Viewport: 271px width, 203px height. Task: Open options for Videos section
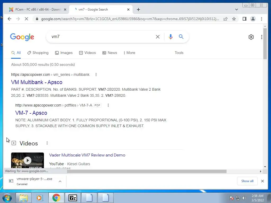pos(47,143)
